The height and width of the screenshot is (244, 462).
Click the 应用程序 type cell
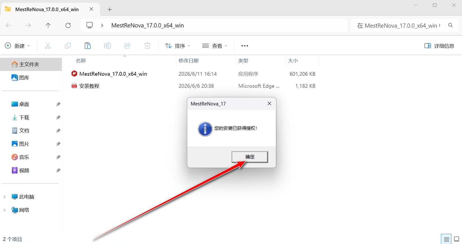[x=248, y=74]
